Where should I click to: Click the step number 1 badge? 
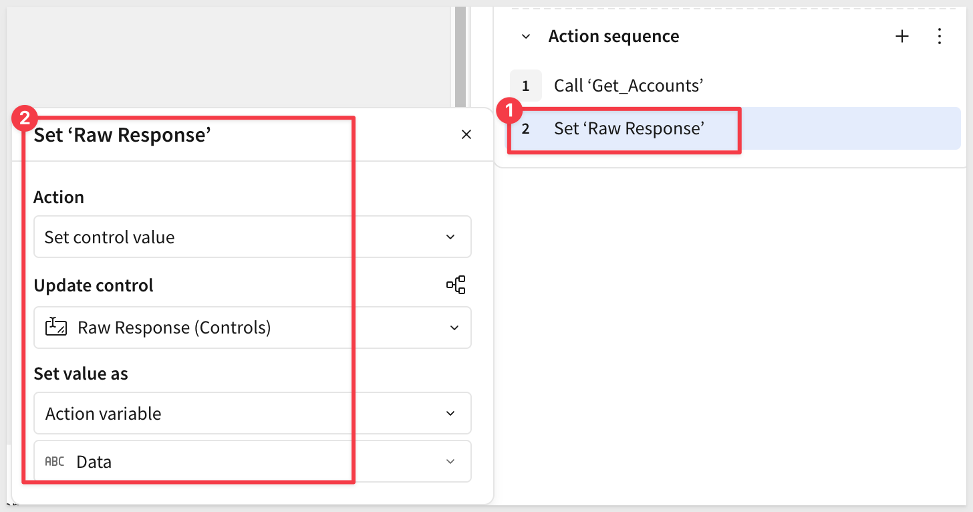click(x=526, y=86)
